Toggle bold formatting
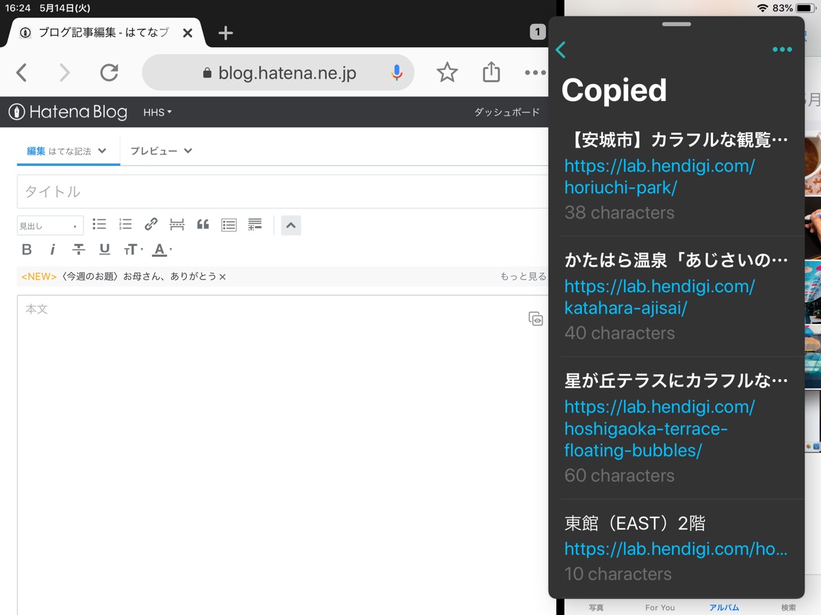 (x=27, y=249)
